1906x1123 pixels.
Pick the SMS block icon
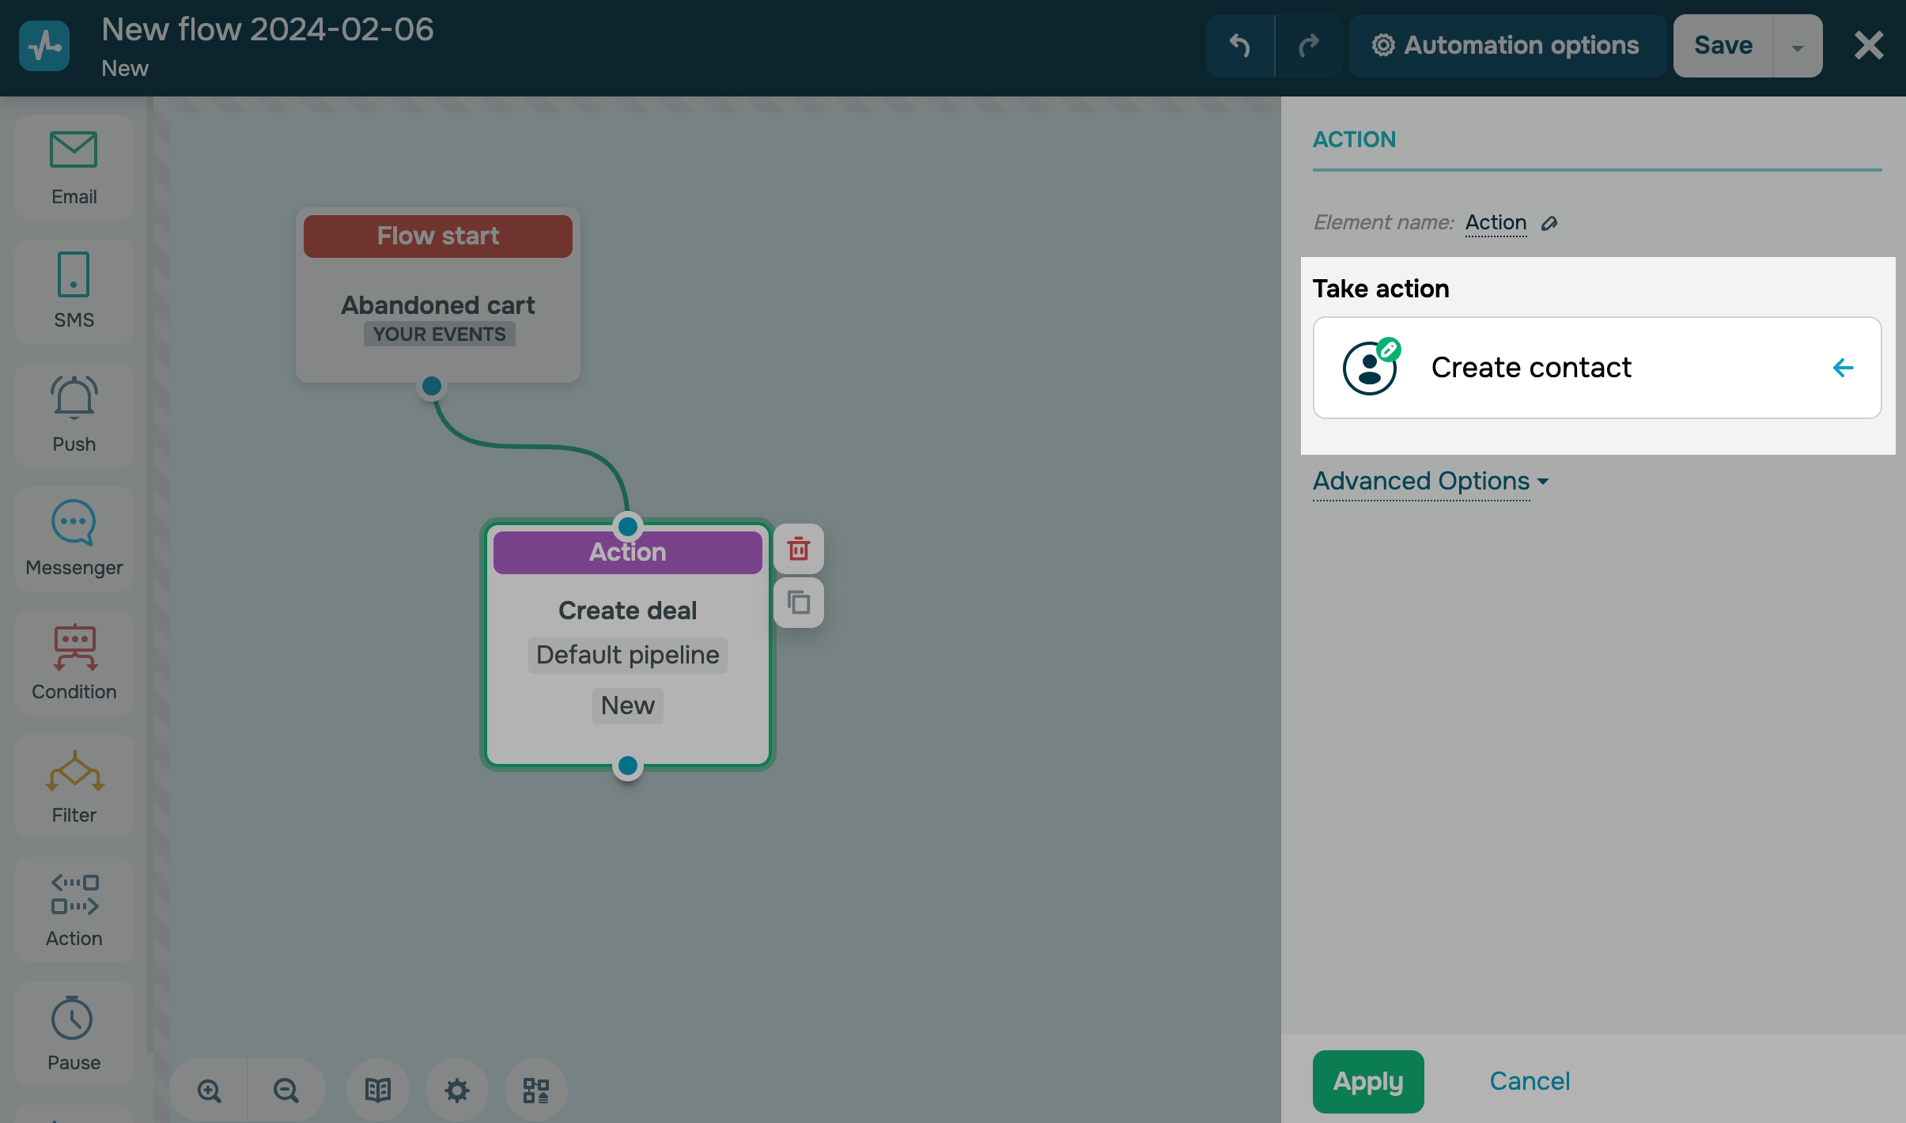click(x=74, y=290)
